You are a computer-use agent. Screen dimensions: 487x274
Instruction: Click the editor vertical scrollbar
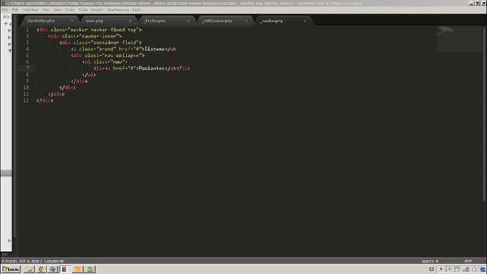tap(484, 115)
